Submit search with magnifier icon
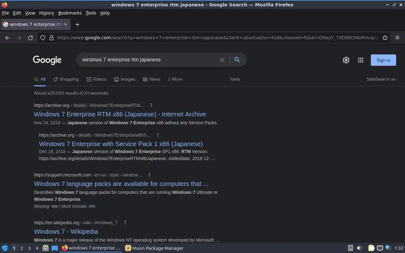The width and height of the screenshot is (405, 253). [237, 59]
